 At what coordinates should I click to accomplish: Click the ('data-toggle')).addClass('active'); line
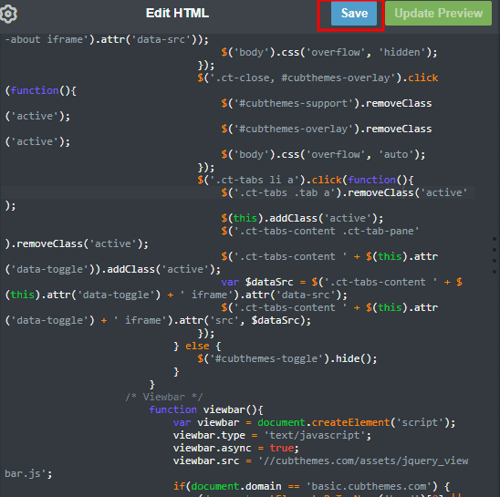pos(112,269)
